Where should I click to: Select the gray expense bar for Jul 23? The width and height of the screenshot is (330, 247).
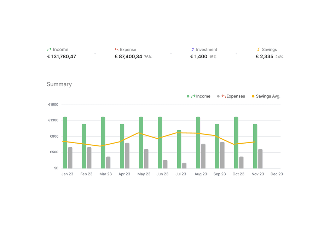pos(184,165)
